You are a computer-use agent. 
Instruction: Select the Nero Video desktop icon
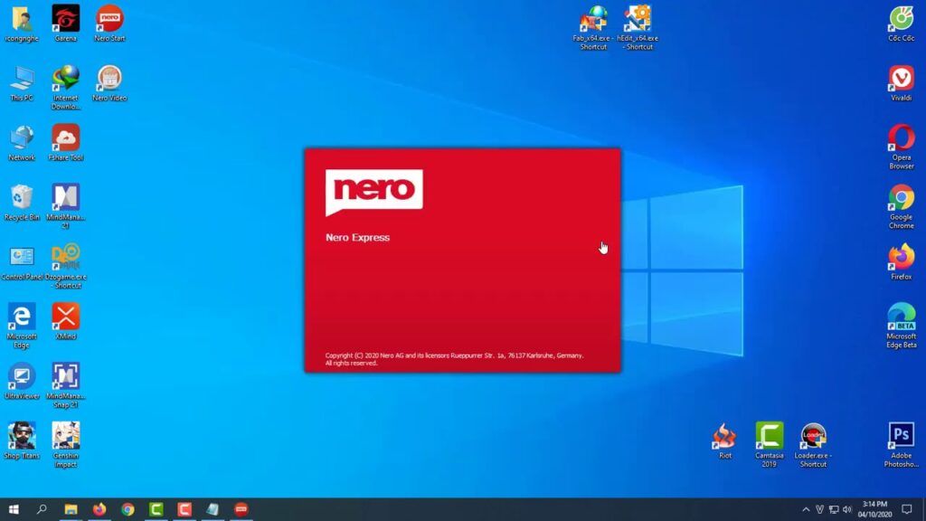click(x=109, y=83)
